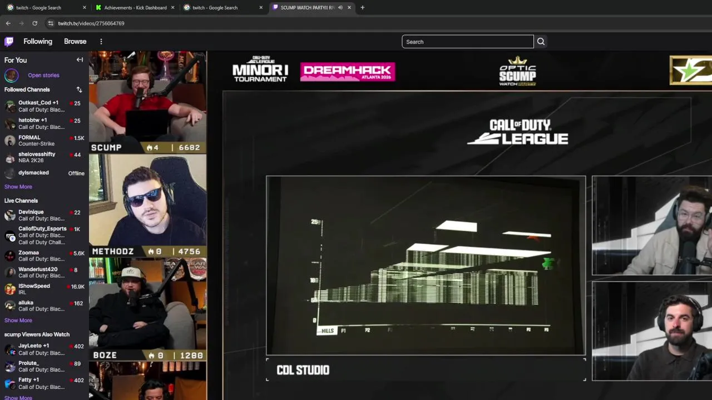Click the Boze webcam panel
This screenshot has height=400, width=712.
pyautogui.click(x=147, y=310)
